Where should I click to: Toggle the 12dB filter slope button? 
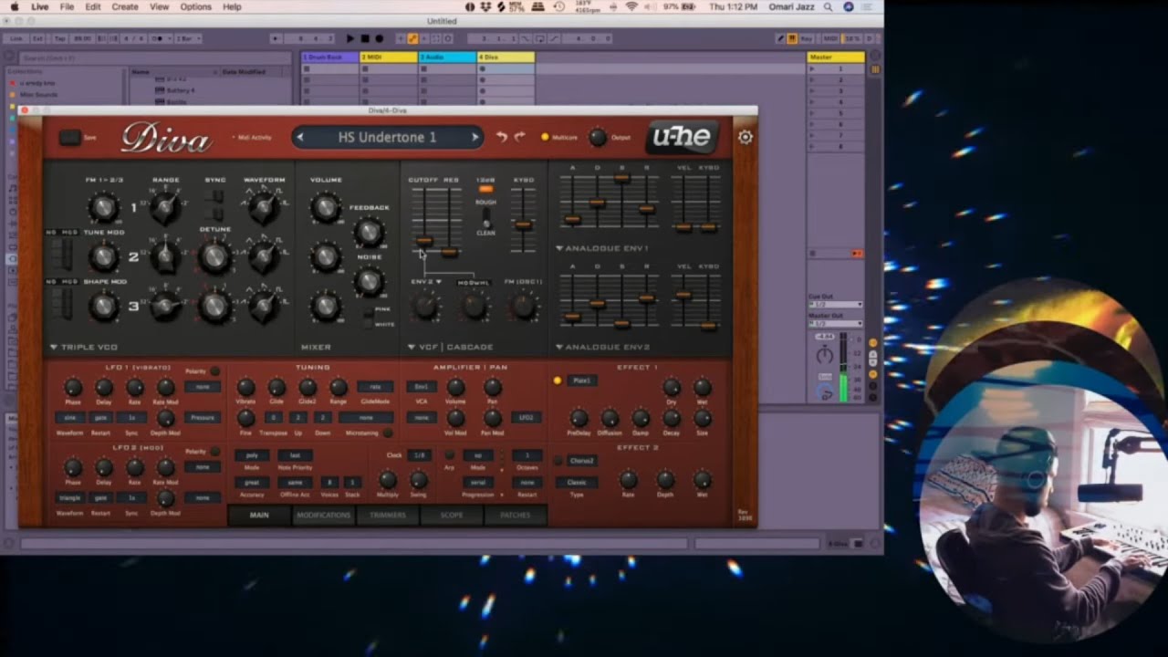485,189
